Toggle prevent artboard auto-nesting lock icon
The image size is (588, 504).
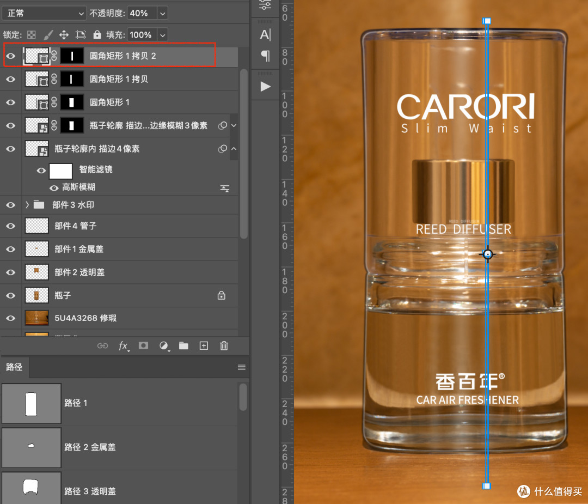(80, 35)
